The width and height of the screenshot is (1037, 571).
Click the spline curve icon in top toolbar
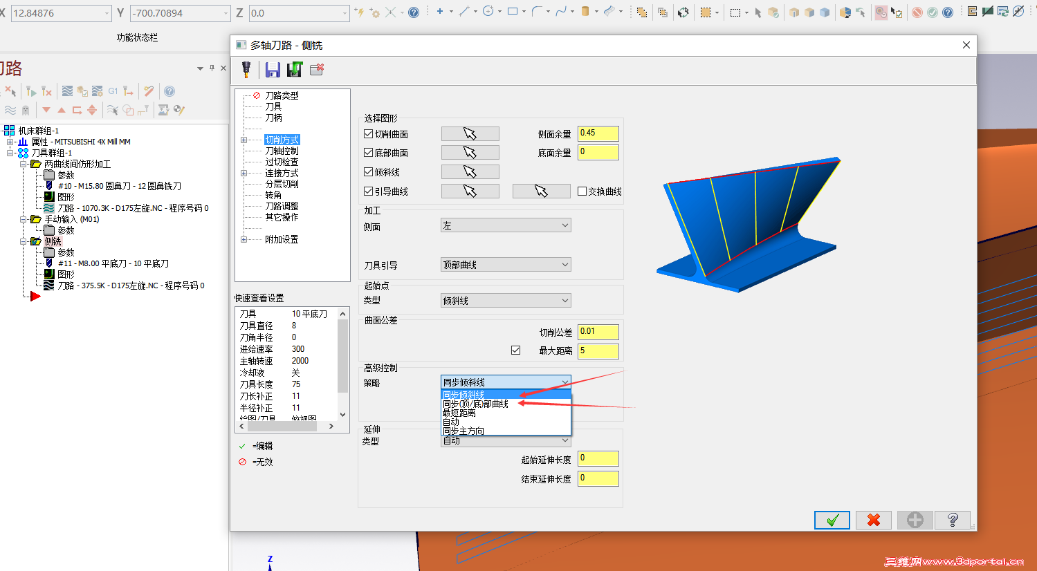561,12
